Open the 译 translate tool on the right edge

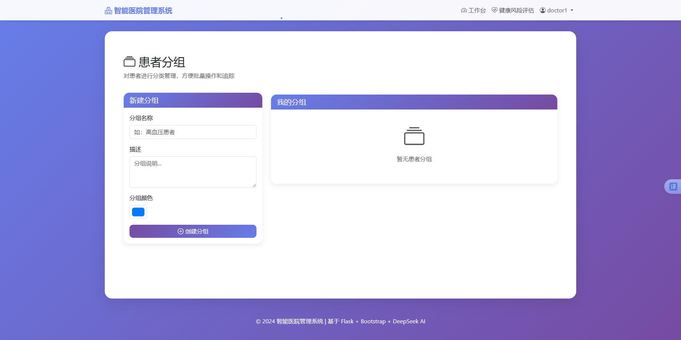click(674, 186)
